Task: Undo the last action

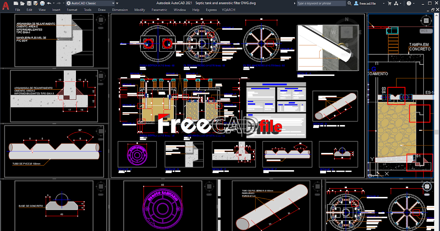Action: point(49,3)
